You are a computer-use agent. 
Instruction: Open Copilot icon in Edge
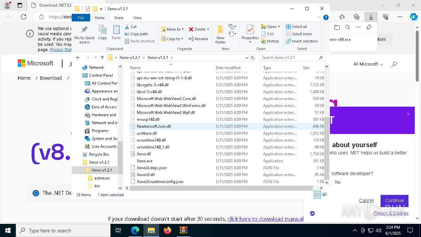coord(413,17)
